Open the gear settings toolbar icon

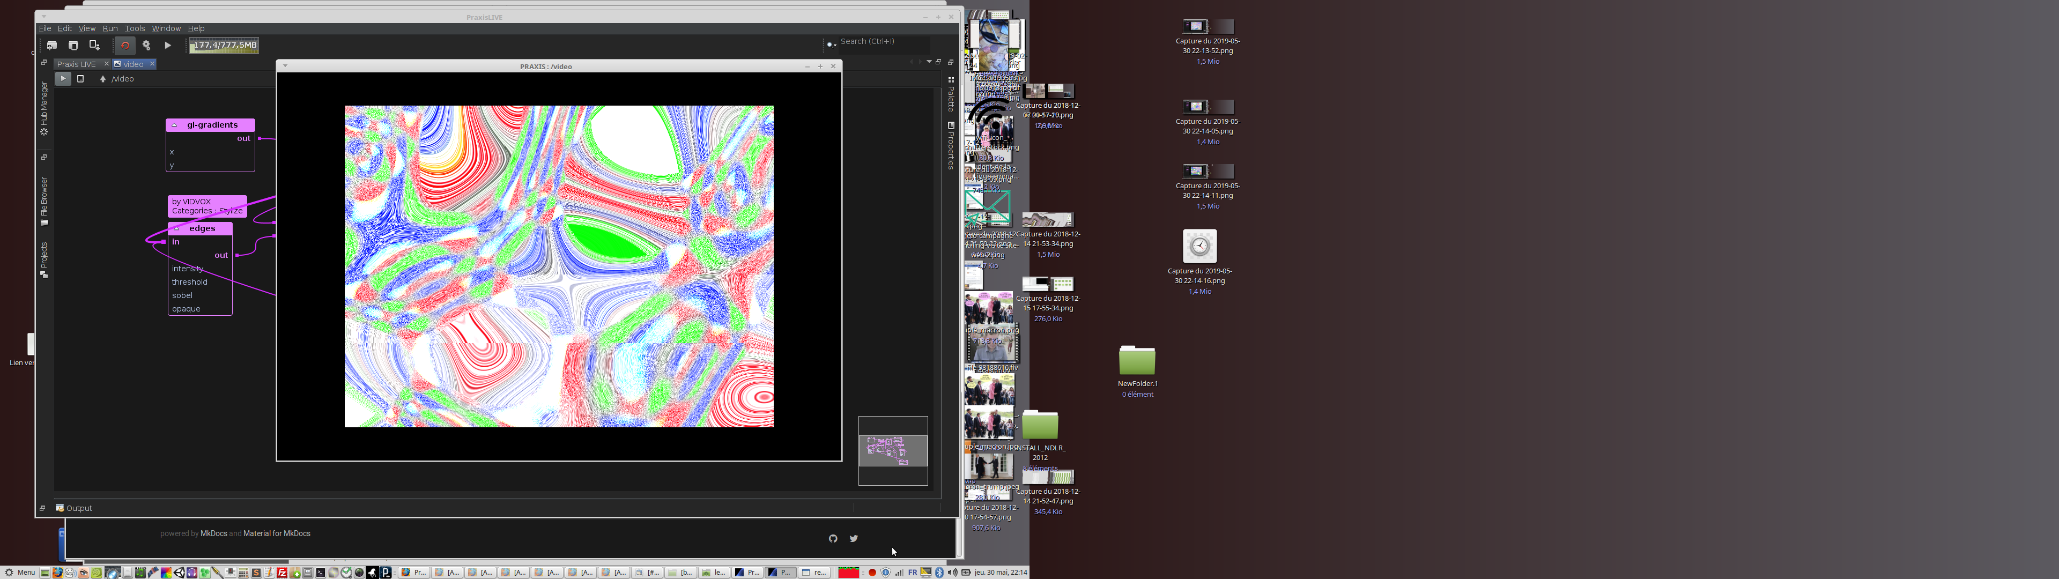point(146,46)
